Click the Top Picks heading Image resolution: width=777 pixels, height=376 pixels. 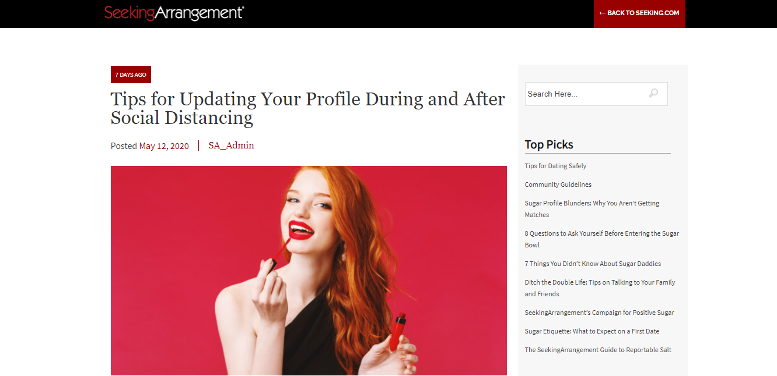pos(549,144)
